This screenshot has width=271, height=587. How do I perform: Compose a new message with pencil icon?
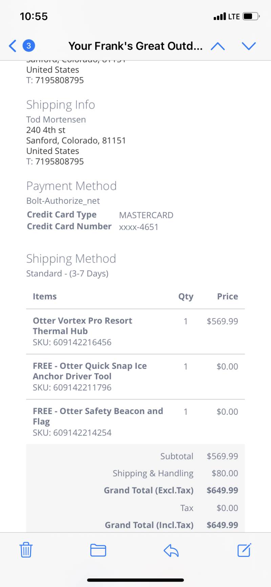click(x=244, y=550)
